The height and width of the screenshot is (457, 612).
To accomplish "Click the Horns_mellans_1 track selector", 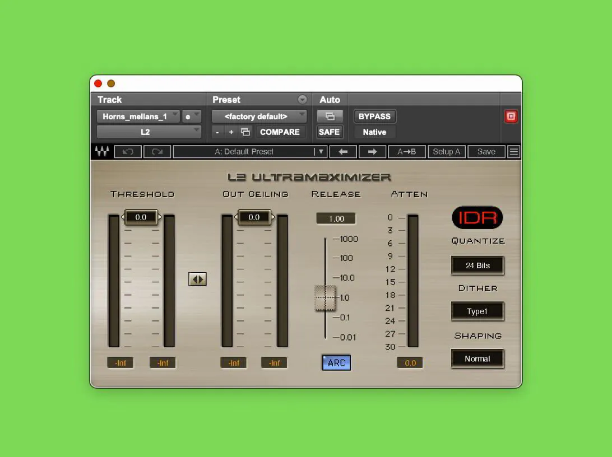I will (x=137, y=116).
